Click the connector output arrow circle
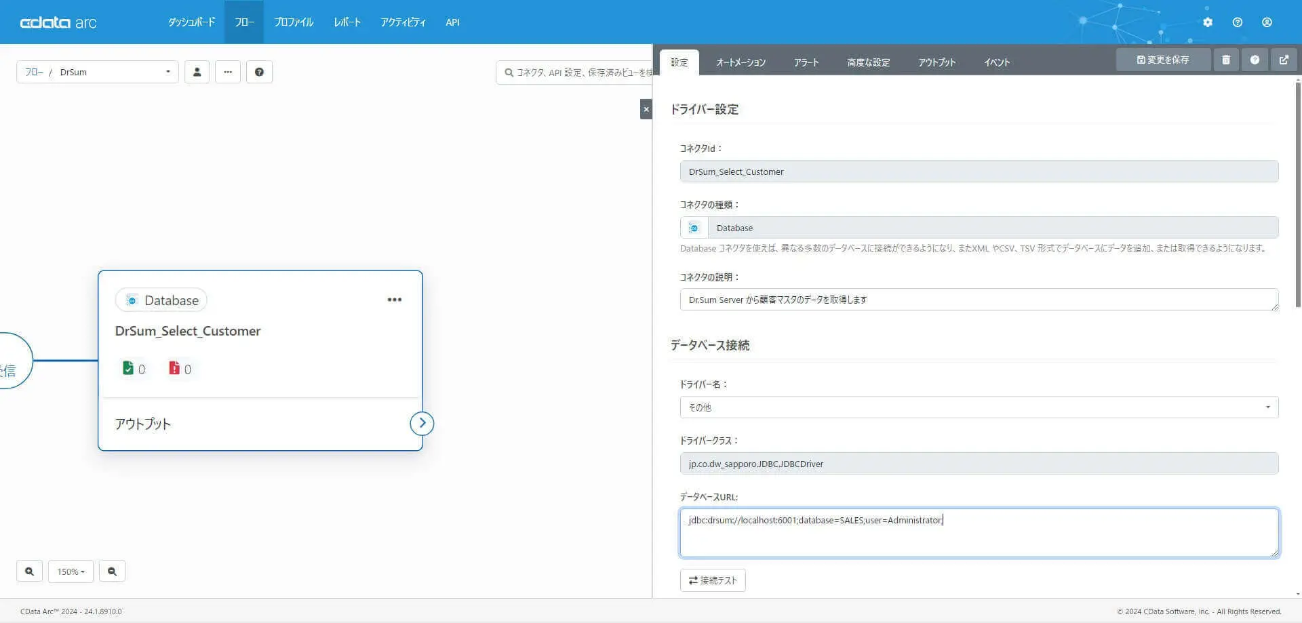Image resolution: width=1302 pixels, height=623 pixels. (422, 424)
